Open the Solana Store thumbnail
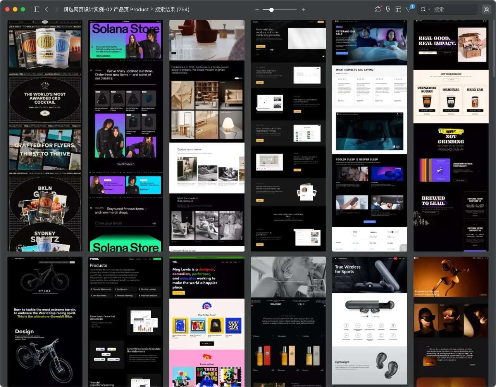Image resolution: width=496 pixels, height=387 pixels. 126,135
